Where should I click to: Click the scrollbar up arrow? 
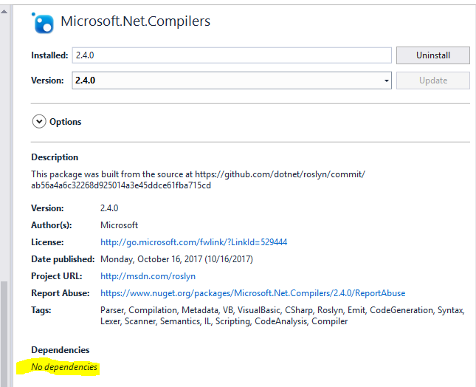tap(4, 12)
